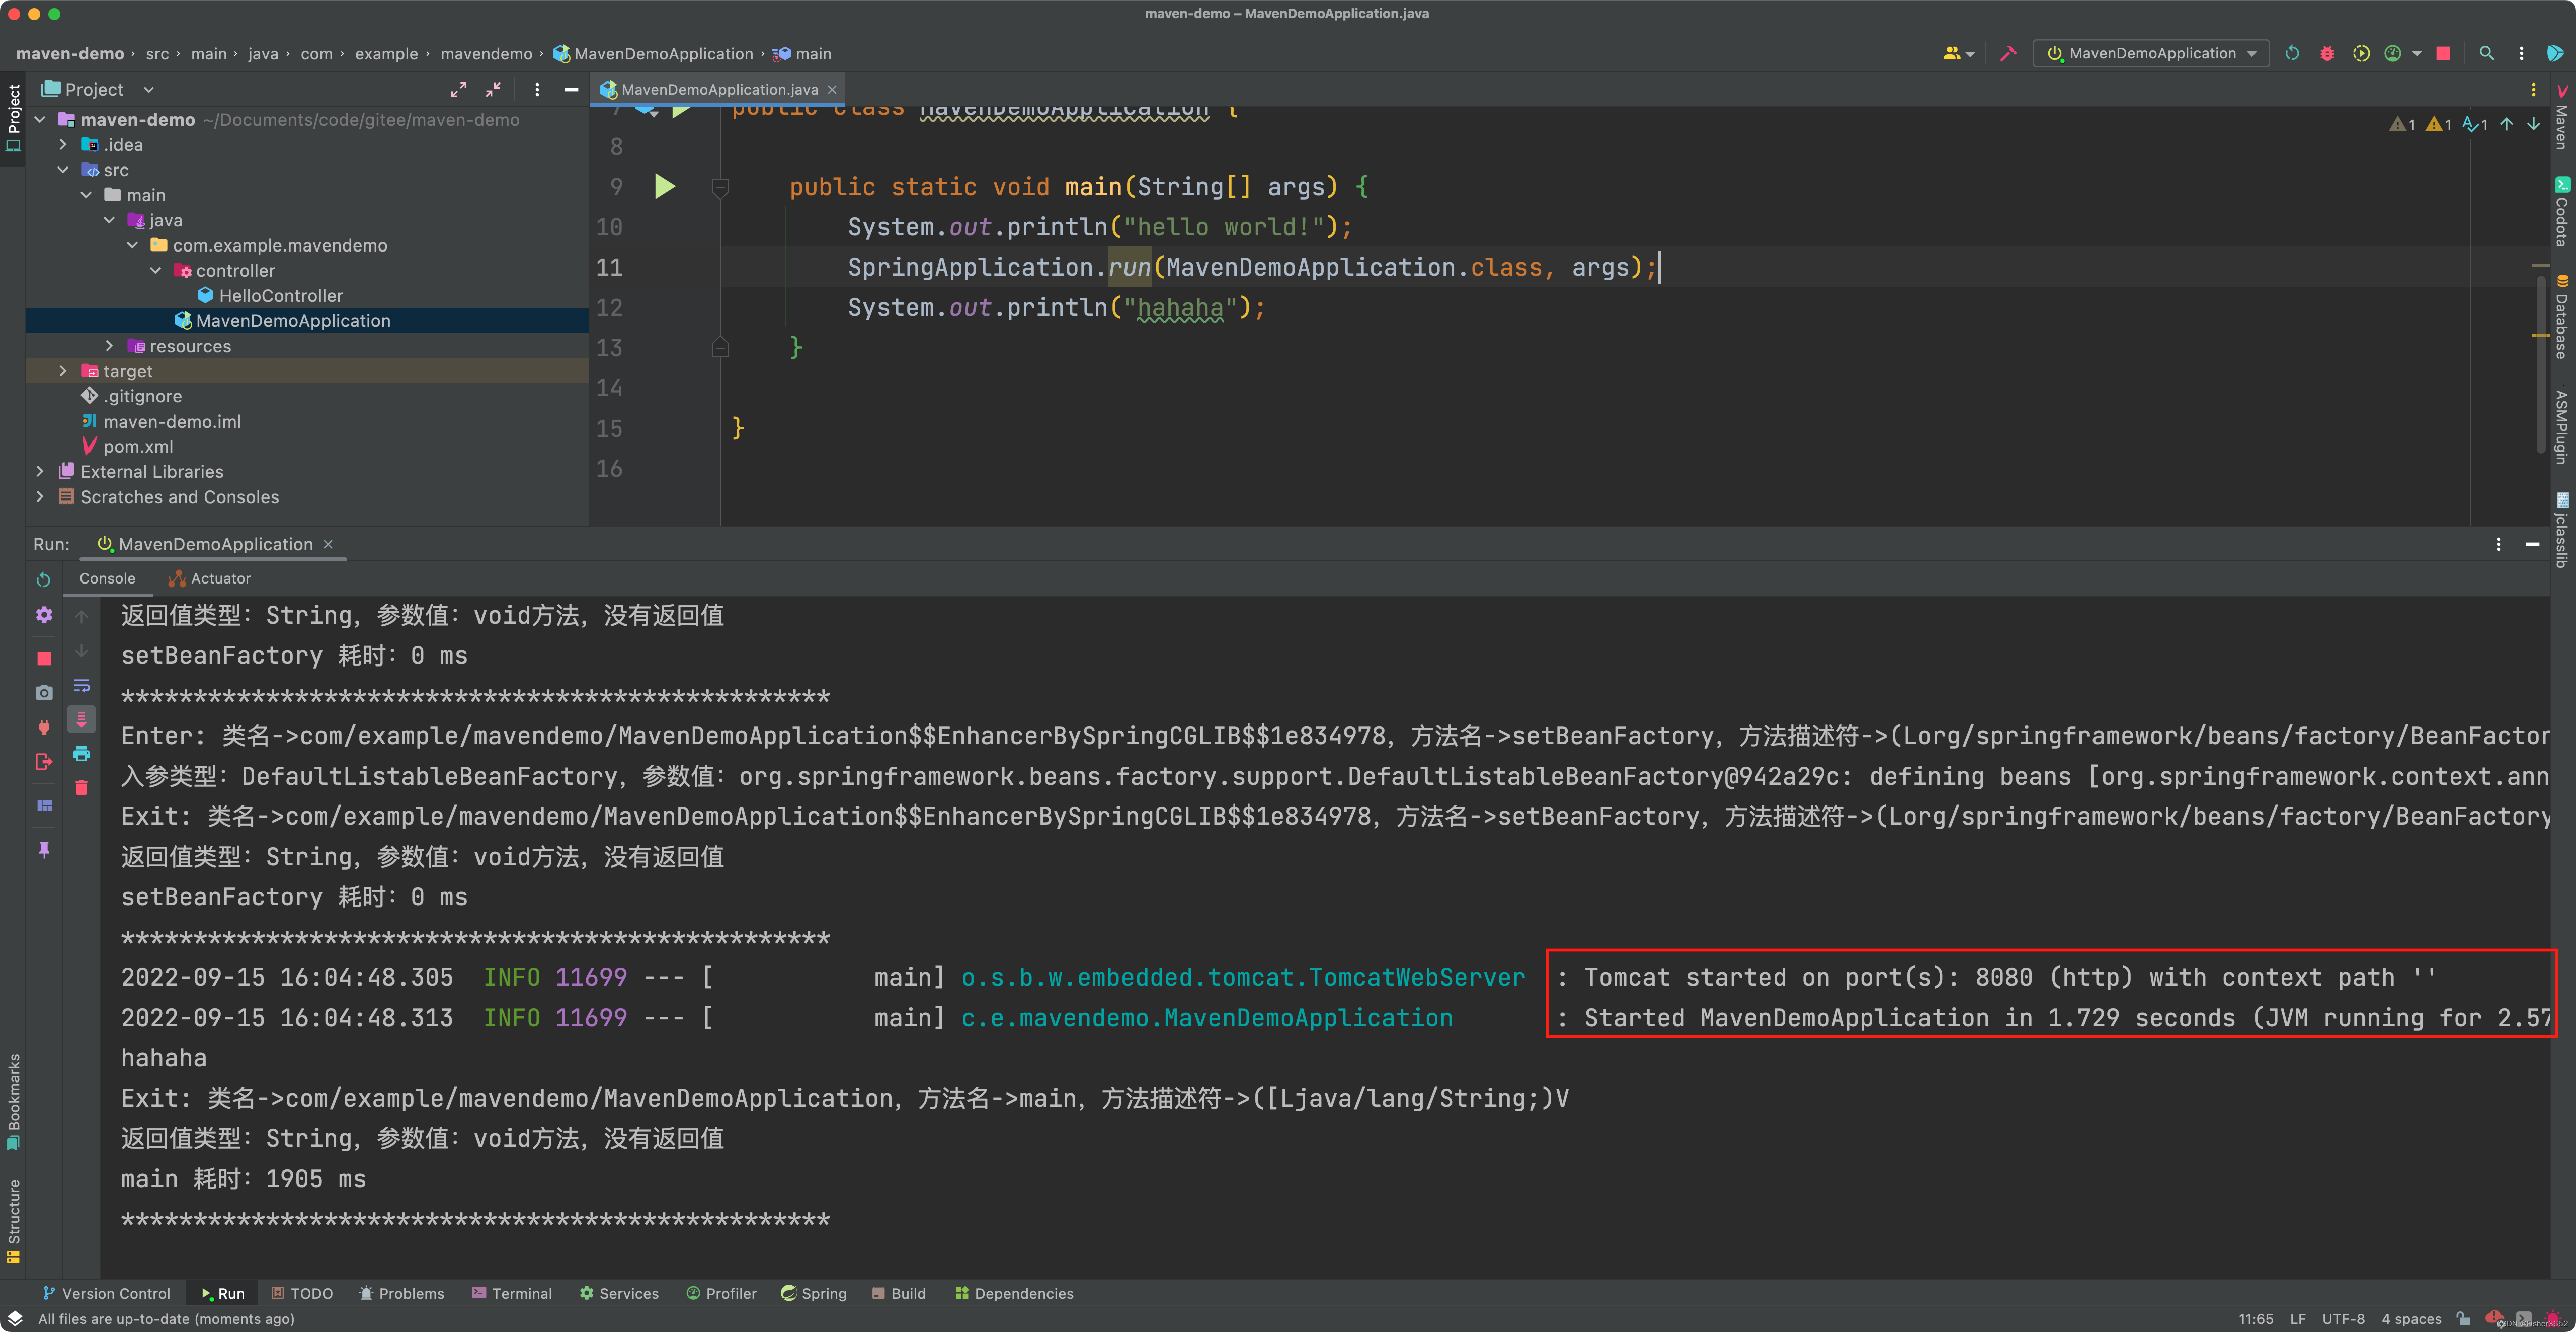Viewport: 2576px width, 1332px height.
Task: Hide the Project tool window
Action: pyautogui.click(x=571, y=90)
